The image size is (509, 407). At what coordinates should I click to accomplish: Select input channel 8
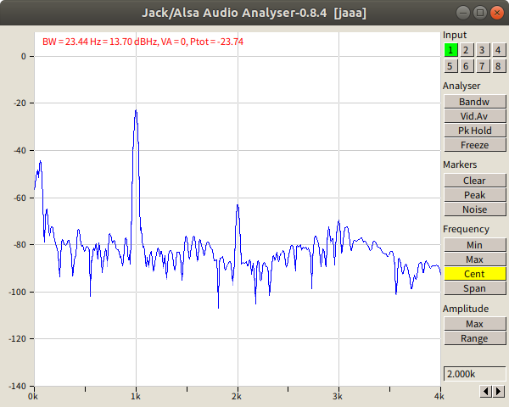tap(498, 66)
